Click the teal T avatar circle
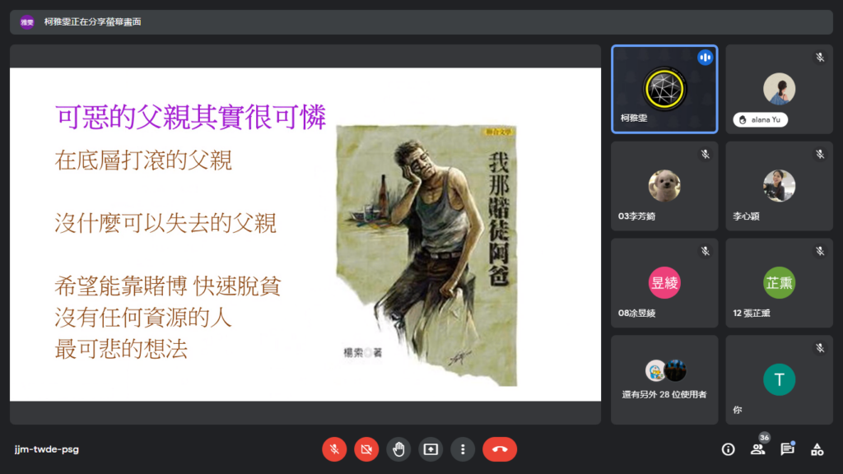The width and height of the screenshot is (843, 474). [779, 379]
